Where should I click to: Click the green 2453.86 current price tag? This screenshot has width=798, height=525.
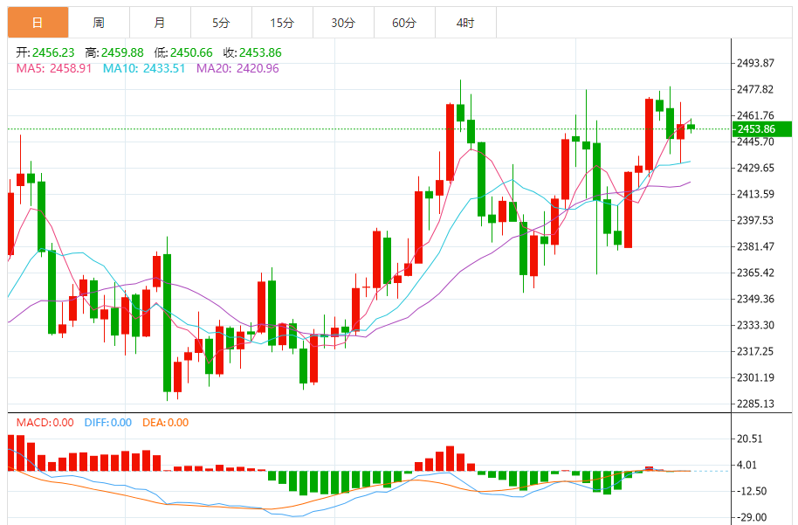point(762,128)
